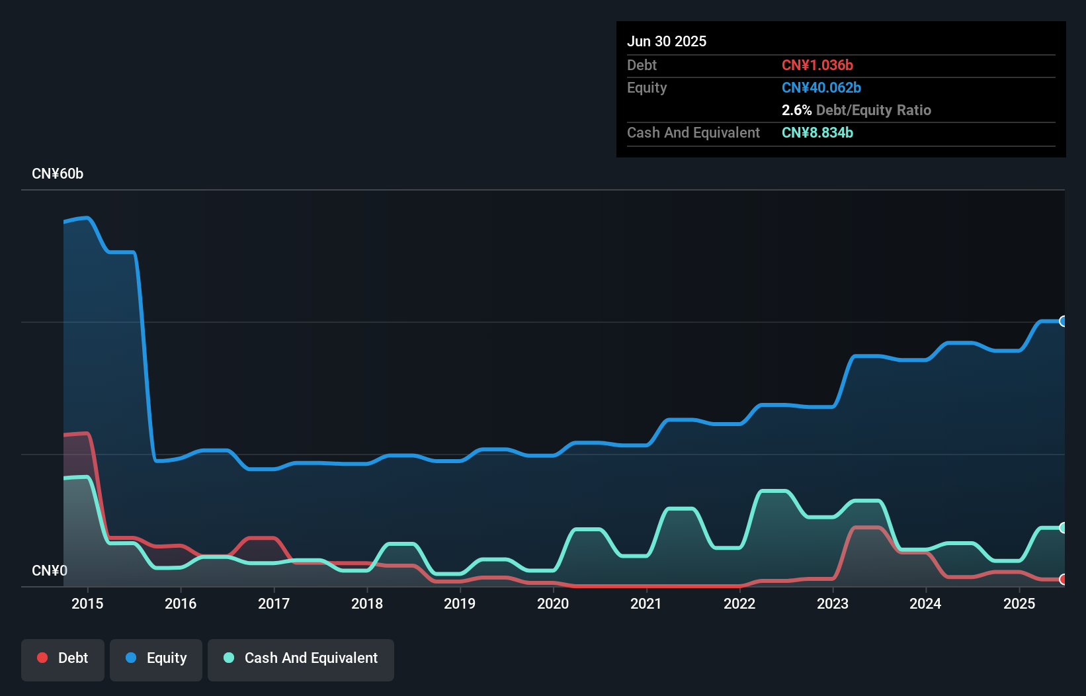Select the 2025 x-axis label
This screenshot has width=1086, height=696.
1019,603
